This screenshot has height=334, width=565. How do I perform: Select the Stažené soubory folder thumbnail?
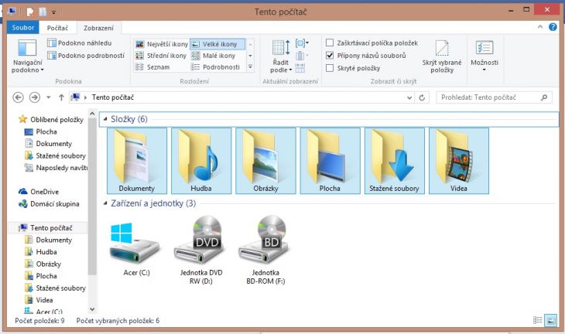pos(394,161)
